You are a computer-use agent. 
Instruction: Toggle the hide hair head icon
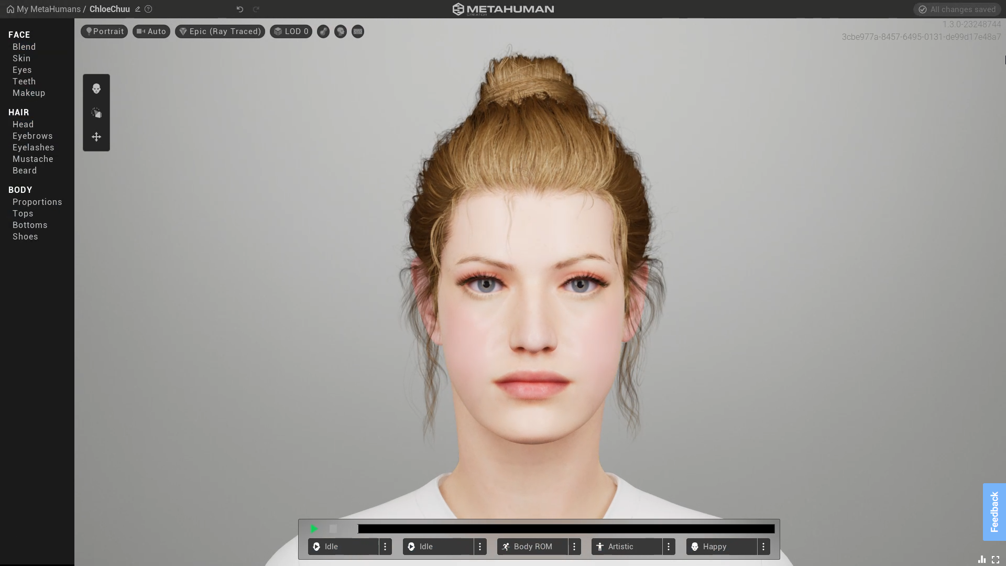pos(341,31)
